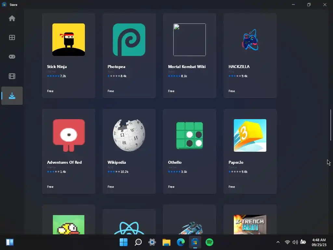Open the Paper.Io cube icon

250,135
